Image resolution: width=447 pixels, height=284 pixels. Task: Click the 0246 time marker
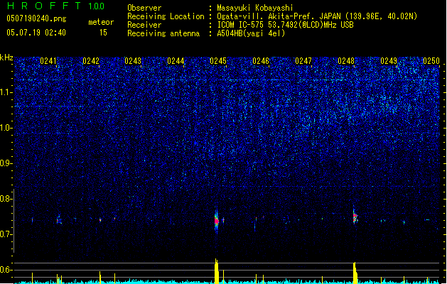[x=261, y=61]
